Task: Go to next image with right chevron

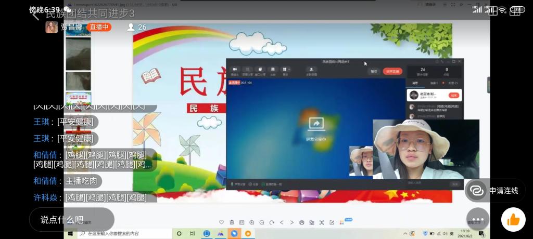Action: pos(291,222)
